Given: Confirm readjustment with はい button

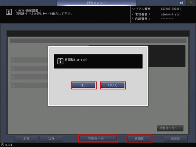Looking at the screenshot, I should 83,85.
